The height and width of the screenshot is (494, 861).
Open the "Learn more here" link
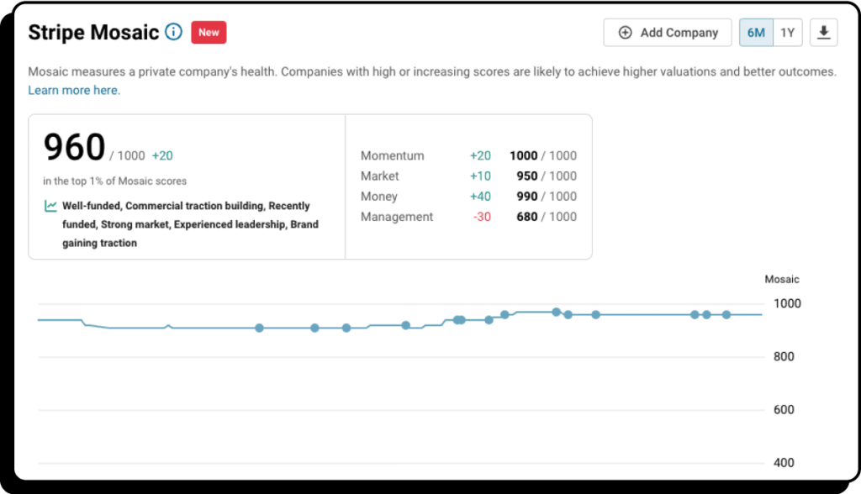pos(73,90)
